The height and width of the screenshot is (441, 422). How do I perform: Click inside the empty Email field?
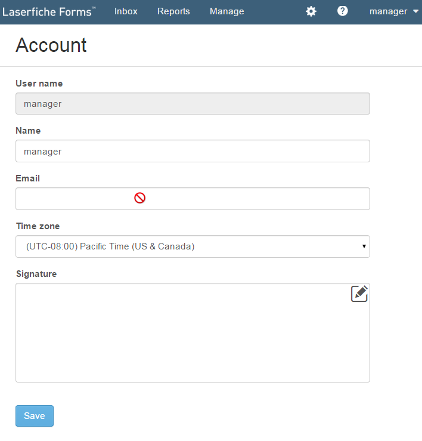(193, 199)
